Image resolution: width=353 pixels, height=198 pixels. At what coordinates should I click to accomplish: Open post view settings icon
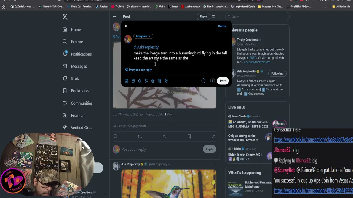213,16
